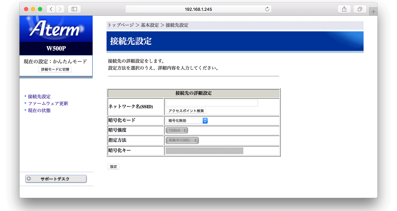
Task: Click the W500P model label
Action: tap(56, 48)
